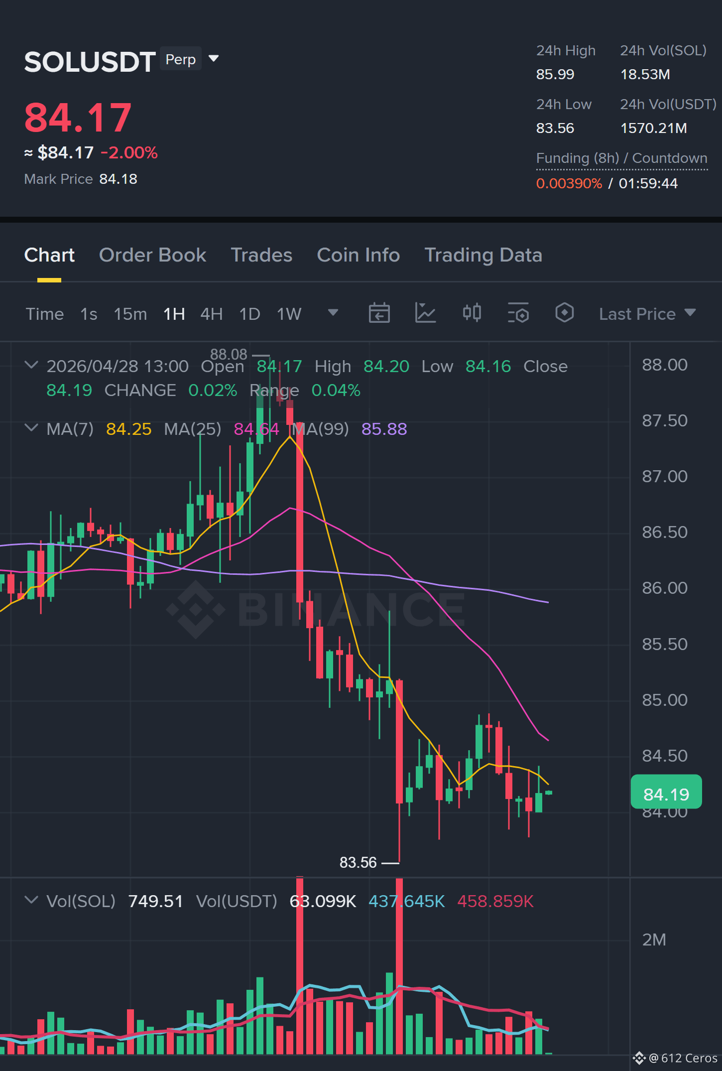Open the technical indicators line-chart icon

pos(425,313)
